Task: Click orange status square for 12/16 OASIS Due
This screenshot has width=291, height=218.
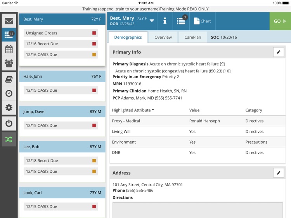Action: (94, 55)
